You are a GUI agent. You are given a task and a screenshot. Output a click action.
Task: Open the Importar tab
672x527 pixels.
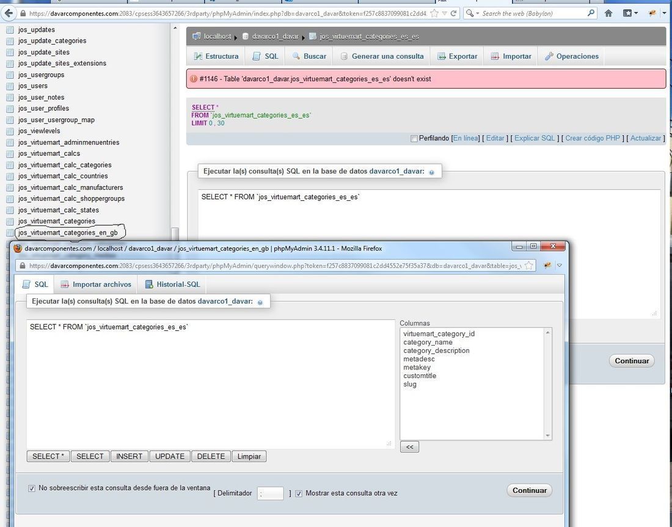point(511,56)
